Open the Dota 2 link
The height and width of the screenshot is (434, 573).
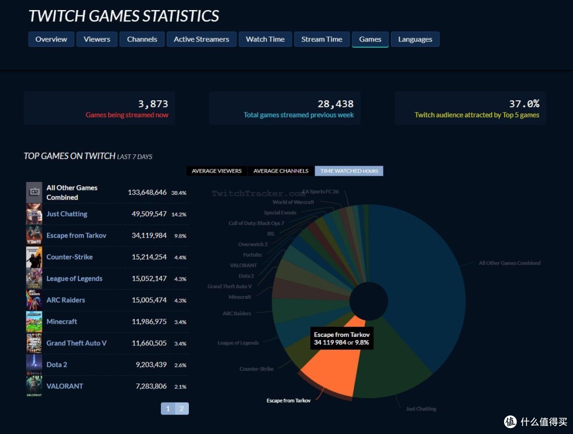click(x=57, y=364)
